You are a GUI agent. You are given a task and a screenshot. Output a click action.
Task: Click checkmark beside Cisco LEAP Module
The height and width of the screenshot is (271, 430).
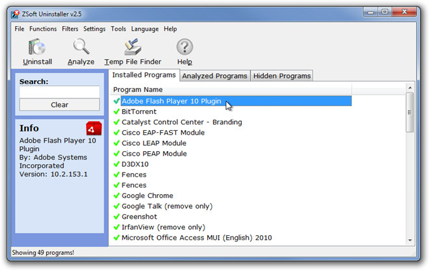point(116,143)
